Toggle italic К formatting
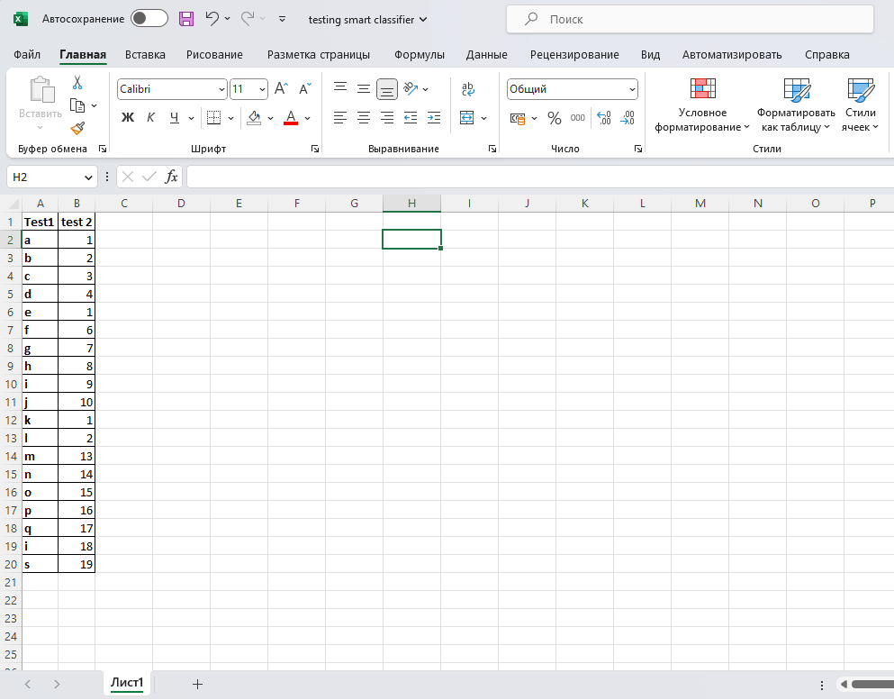 150,117
